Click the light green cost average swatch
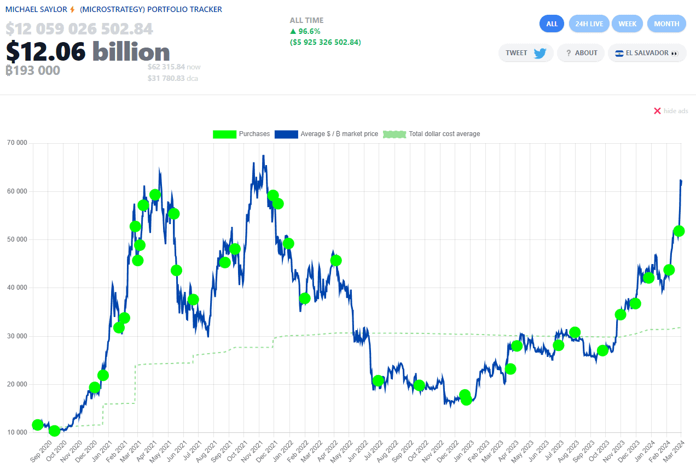The width and height of the screenshot is (696, 469). click(x=395, y=134)
